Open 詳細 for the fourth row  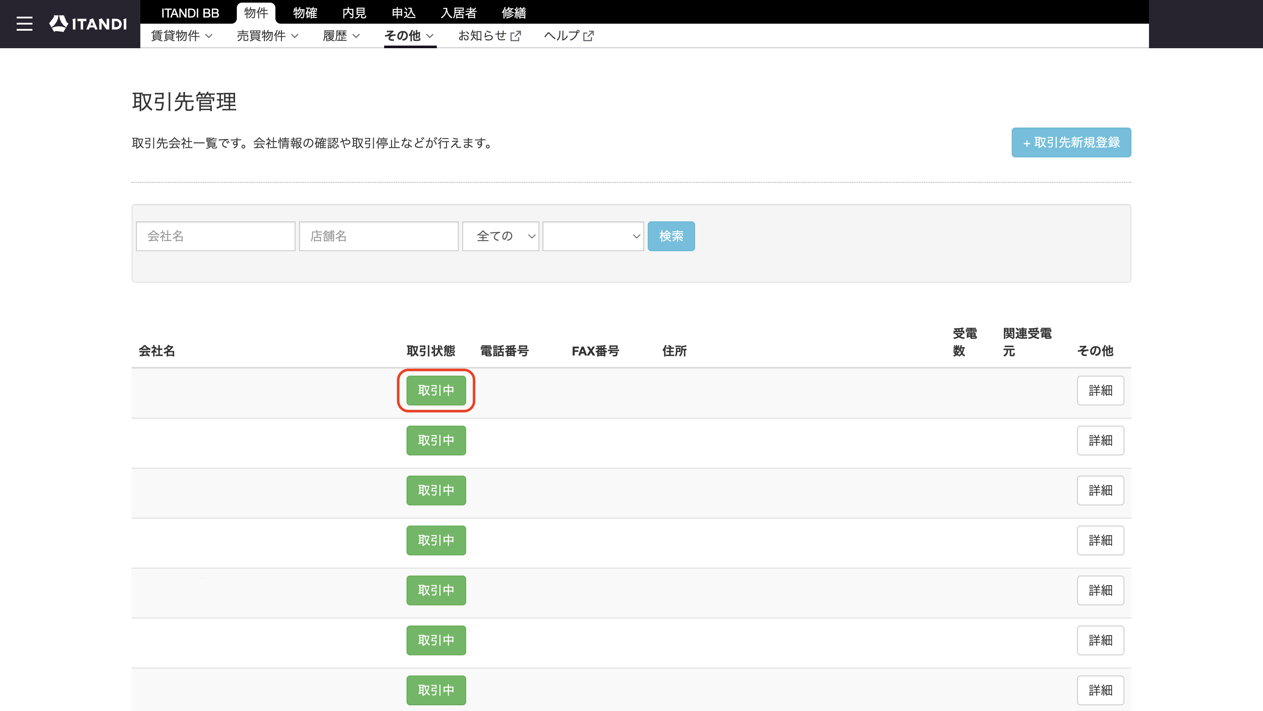click(1100, 540)
